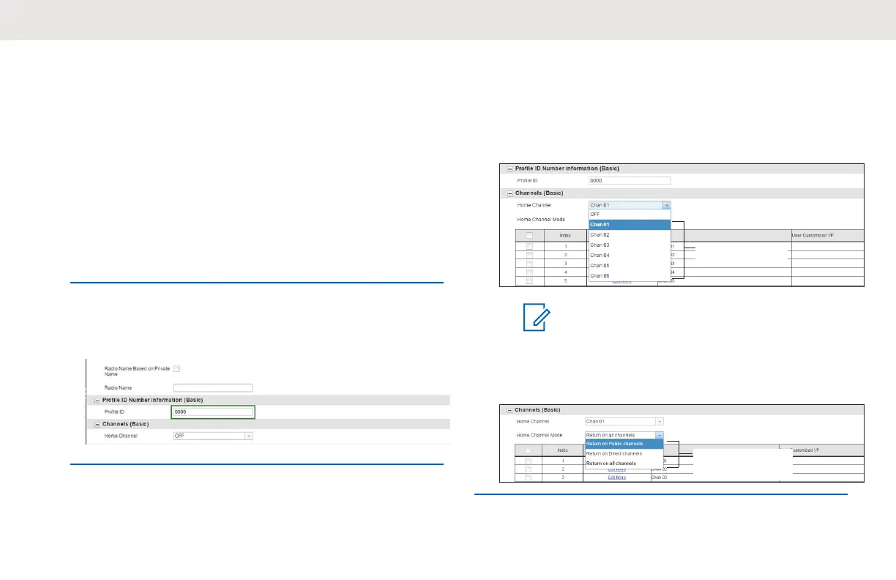Click the User Customized VP column header

click(x=827, y=236)
